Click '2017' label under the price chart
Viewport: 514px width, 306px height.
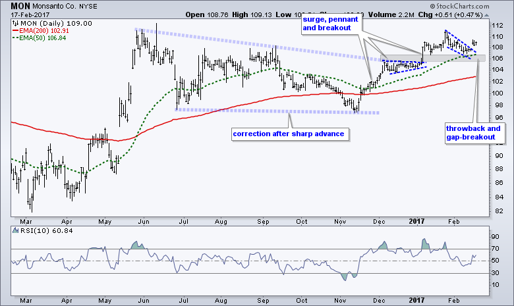tap(416, 222)
